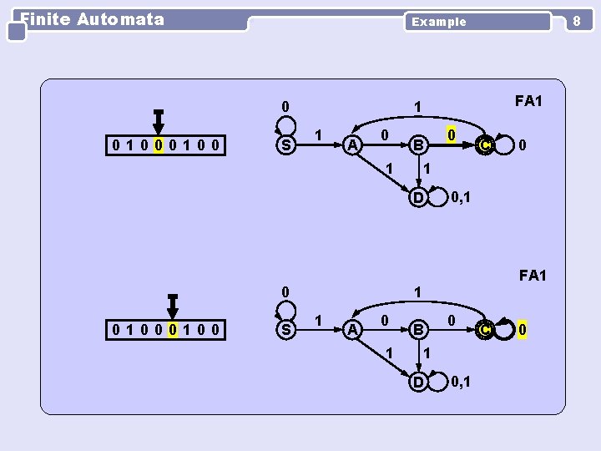601x451 pixels.
Task: Select highlighted state C in the upper automaton
Action: [x=485, y=145]
